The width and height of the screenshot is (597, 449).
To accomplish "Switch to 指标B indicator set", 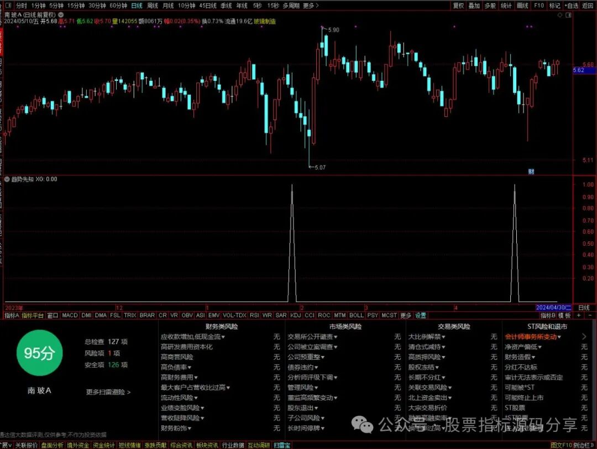I will [548, 316].
